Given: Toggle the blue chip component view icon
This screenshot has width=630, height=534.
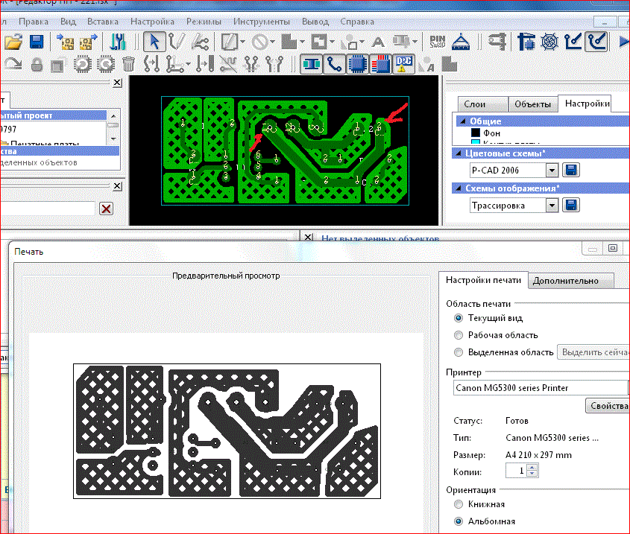Looking at the screenshot, I should point(357,64).
